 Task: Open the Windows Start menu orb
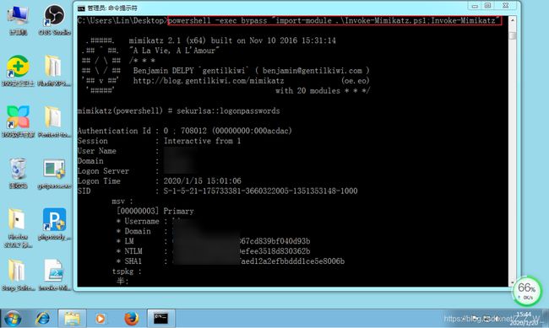(x=13, y=319)
